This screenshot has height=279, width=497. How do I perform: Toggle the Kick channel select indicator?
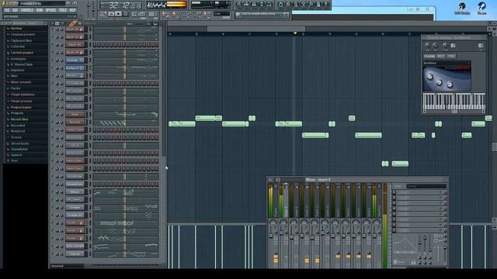[x=90, y=115]
